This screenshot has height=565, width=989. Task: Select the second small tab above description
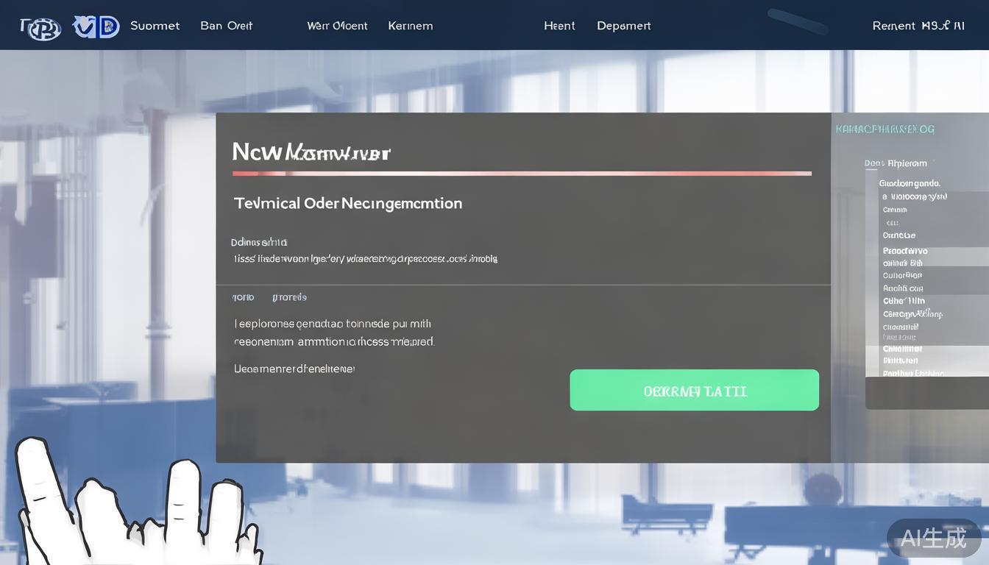289,297
